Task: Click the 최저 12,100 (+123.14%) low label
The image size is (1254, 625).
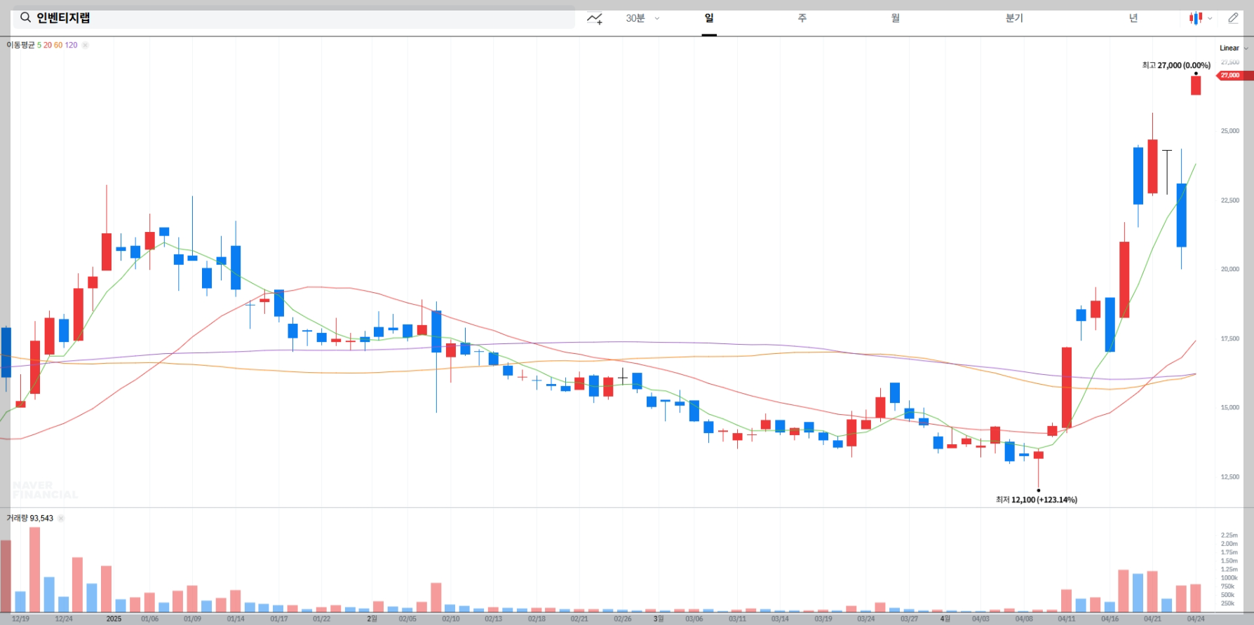Action: 1037,500
